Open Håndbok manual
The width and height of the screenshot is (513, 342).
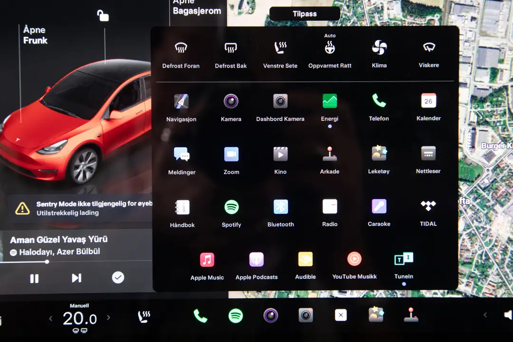[182, 214]
